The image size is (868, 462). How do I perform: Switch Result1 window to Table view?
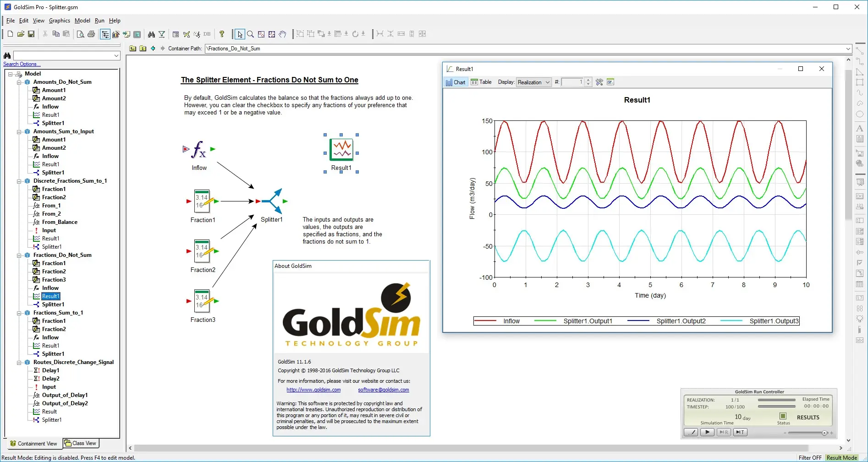pos(481,82)
